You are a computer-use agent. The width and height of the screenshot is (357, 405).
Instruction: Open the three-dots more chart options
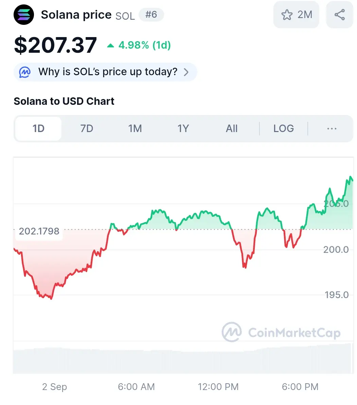click(x=332, y=129)
